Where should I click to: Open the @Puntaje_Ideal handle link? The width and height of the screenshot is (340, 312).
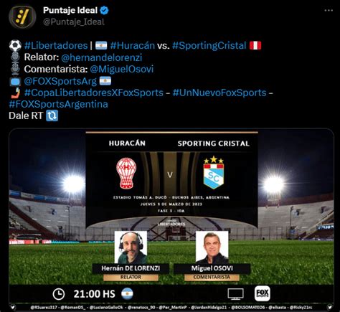click(x=74, y=22)
